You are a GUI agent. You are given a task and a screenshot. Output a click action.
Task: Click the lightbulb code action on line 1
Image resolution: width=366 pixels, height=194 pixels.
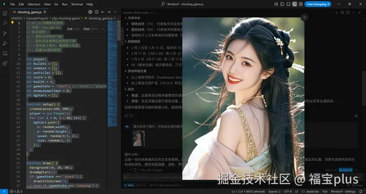(x=12, y=23)
